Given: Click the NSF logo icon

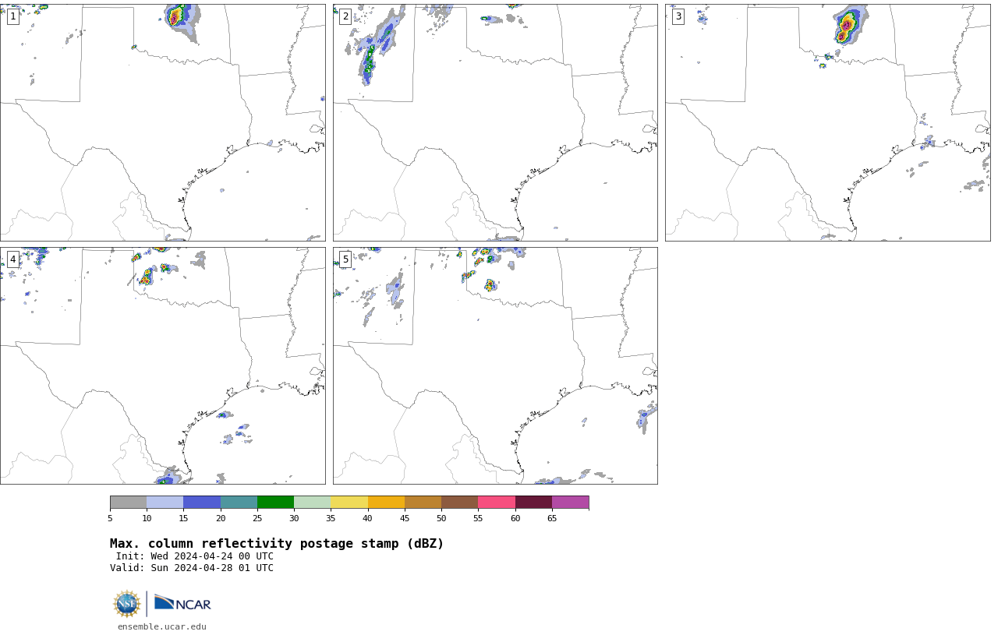Looking at the screenshot, I should (x=127, y=604).
